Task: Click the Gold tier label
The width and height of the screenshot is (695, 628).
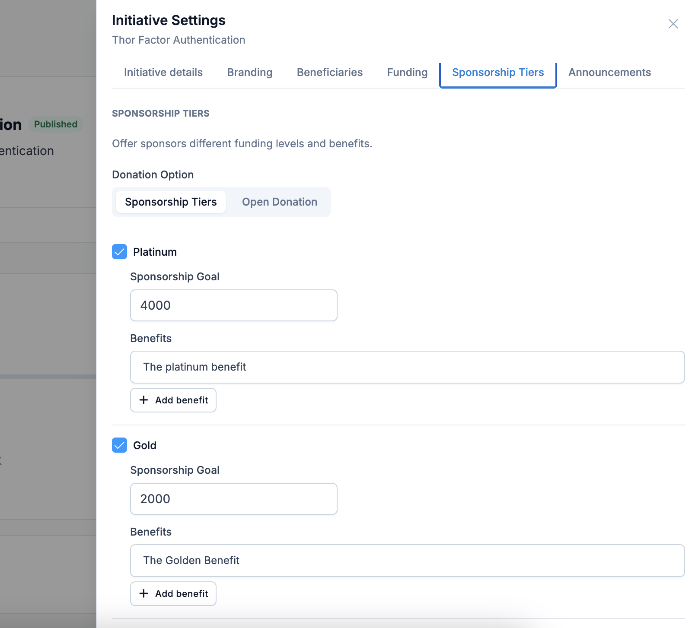Action: coord(145,445)
